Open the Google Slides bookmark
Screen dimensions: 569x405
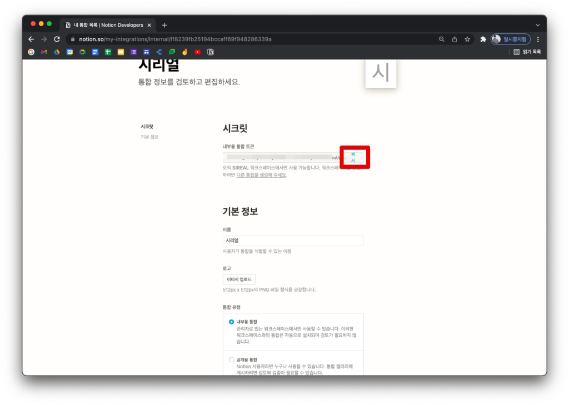click(121, 52)
